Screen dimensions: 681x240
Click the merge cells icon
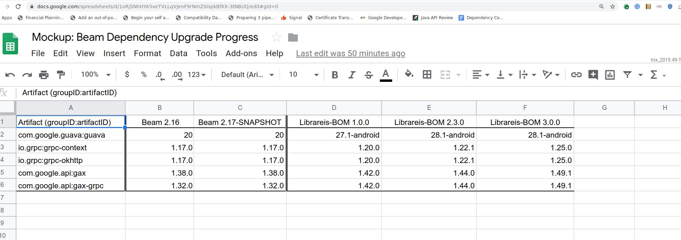(x=445, y=75)
